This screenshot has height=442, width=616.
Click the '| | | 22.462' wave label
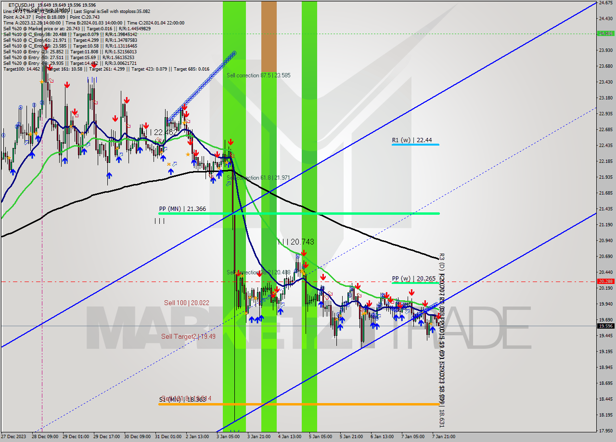pyautogui.click(x=163, y=132)
